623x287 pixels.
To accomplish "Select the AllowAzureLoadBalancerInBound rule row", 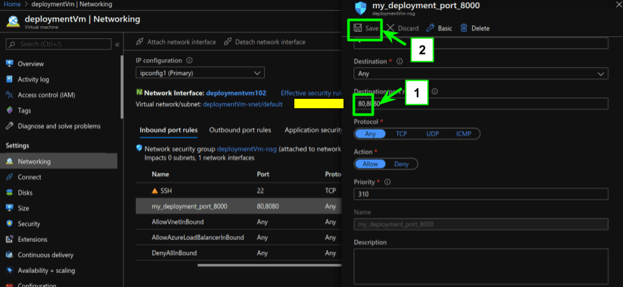I will [x=238, y=237].
